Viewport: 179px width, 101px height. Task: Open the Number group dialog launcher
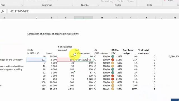click(x=98, y=5)
